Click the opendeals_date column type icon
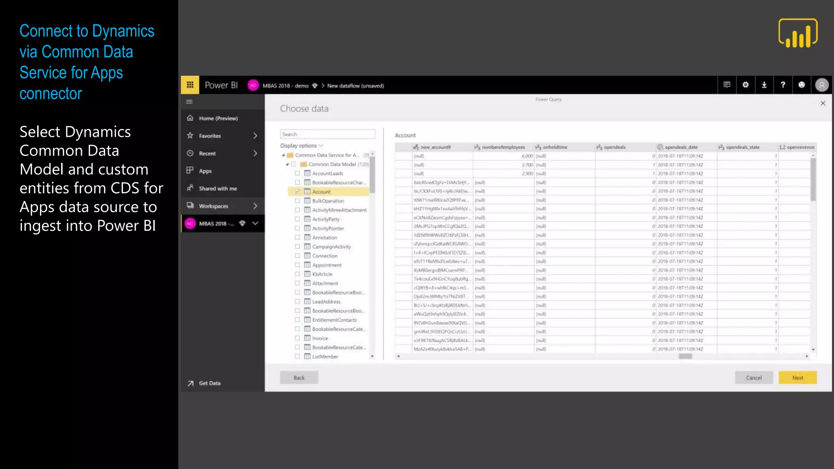834x469 pixels. click(660, 147)
